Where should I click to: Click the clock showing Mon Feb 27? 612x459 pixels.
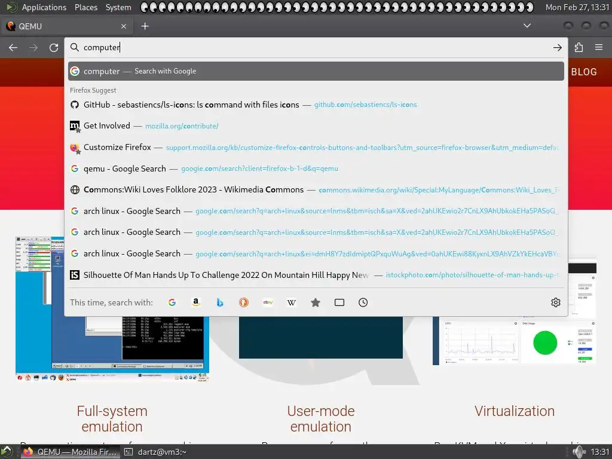click(577, 7)
